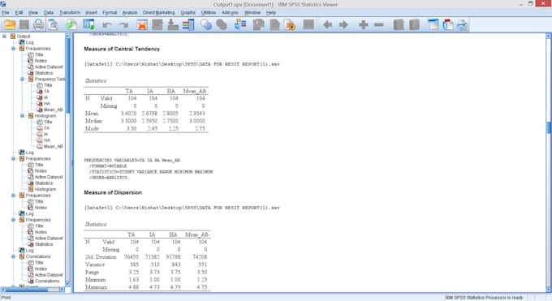The height and width of the screenshot is (301, 552).
Task: Open the Help menu
Action: 270,13
